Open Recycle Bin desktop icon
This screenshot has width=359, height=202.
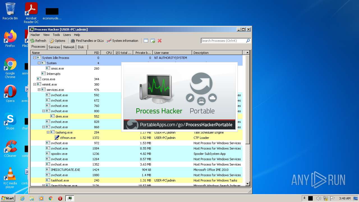[x=10, y=11]
